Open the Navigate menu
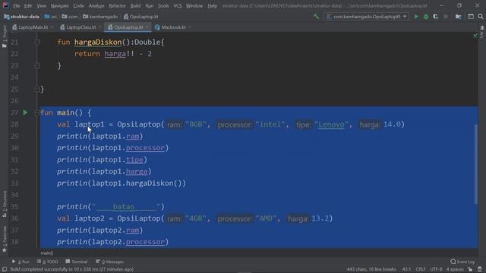 [x=59, y=5]
